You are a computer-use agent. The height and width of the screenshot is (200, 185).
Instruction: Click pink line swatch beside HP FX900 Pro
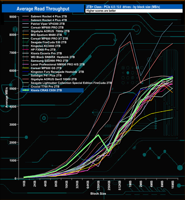point(25,50)
